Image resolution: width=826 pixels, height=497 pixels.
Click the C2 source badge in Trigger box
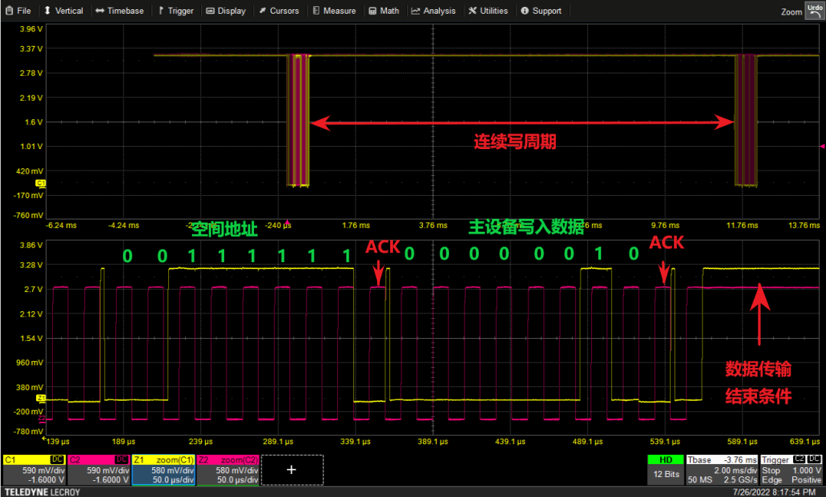pyautogui.click(x=800, y=459)
